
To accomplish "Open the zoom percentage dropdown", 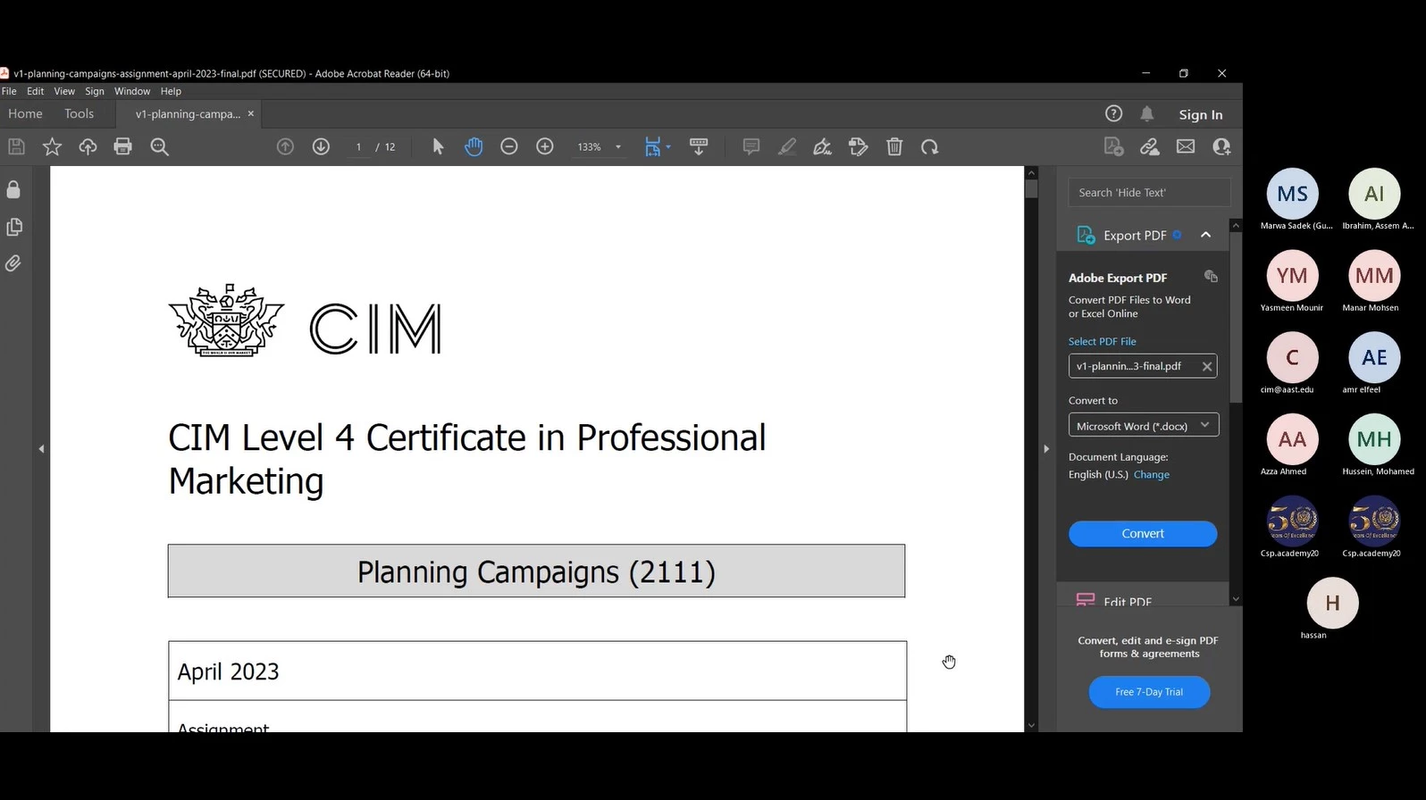I will pos(618,146).
